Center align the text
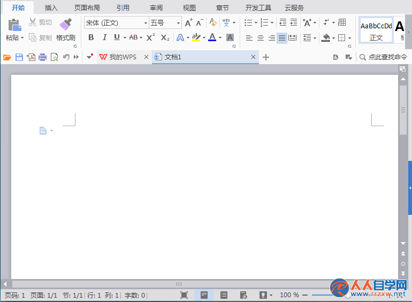Screen dimensions: 412x302 click(x=261, y=38)
